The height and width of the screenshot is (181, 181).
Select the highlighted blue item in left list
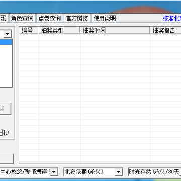(6, 42)
